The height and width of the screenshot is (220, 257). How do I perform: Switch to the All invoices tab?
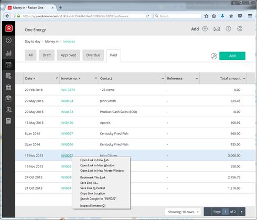[x=30, y=55]
